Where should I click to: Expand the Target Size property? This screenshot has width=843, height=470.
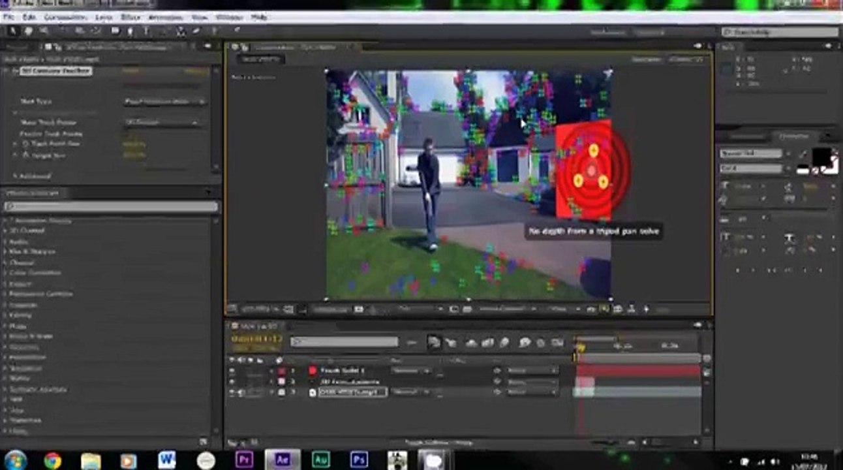[x=16, y=155]
